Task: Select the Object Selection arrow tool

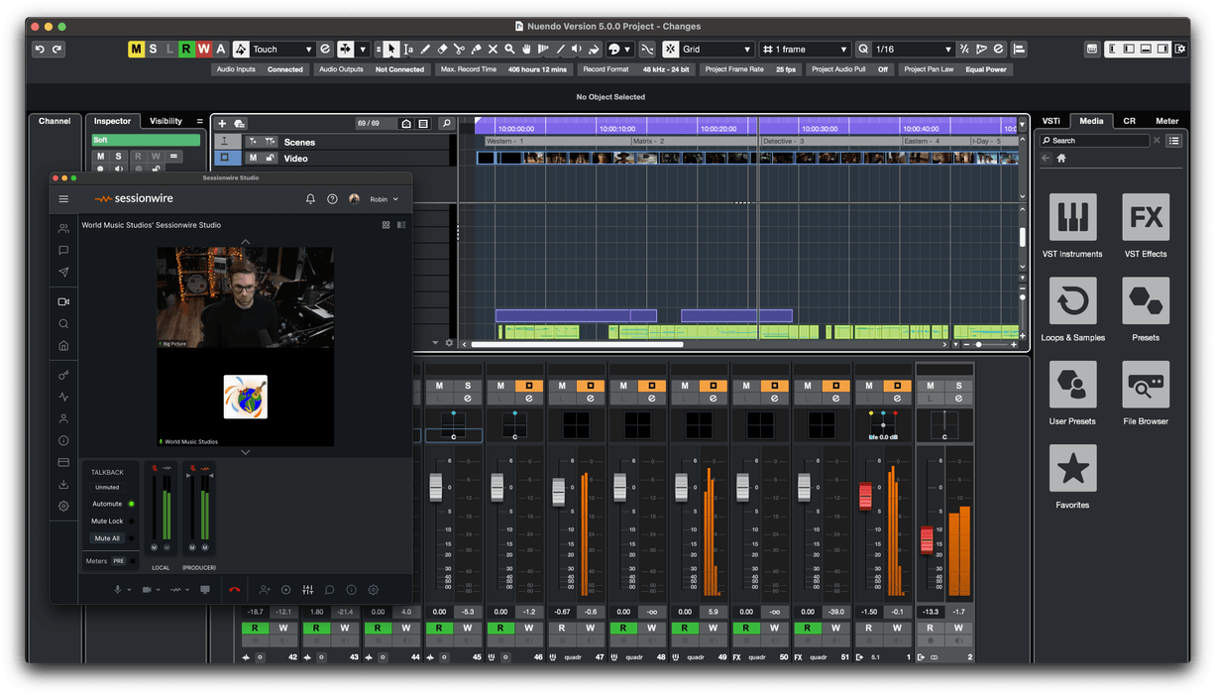Action: [x=391, y=48]
